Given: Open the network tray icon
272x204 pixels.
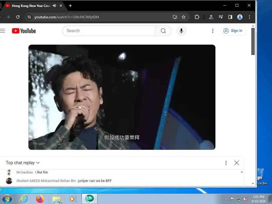Looking at the screenshot, I should coord(239,199).
